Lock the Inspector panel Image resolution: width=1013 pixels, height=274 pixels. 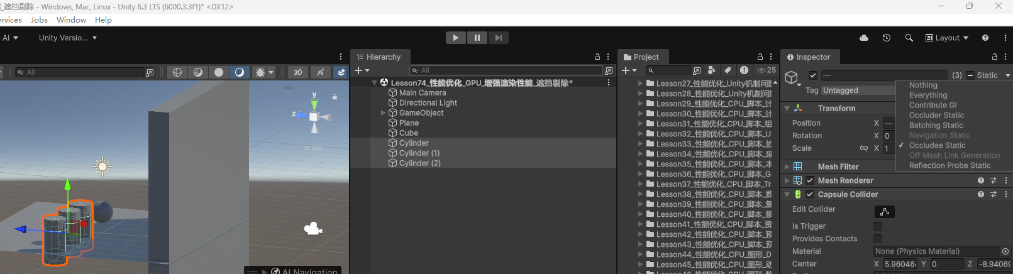995,57
